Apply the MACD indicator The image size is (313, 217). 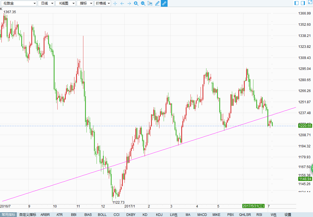coord(202,214)
